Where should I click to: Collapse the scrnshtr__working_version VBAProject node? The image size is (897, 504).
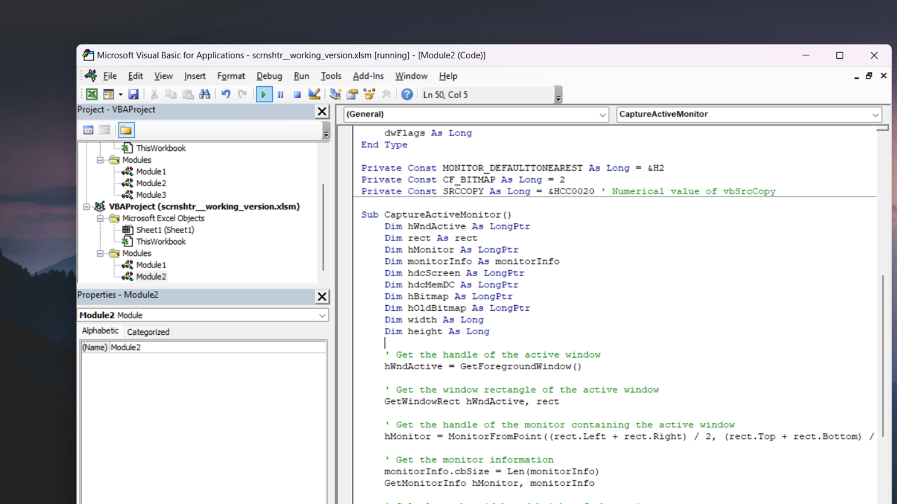coord(86,207)
